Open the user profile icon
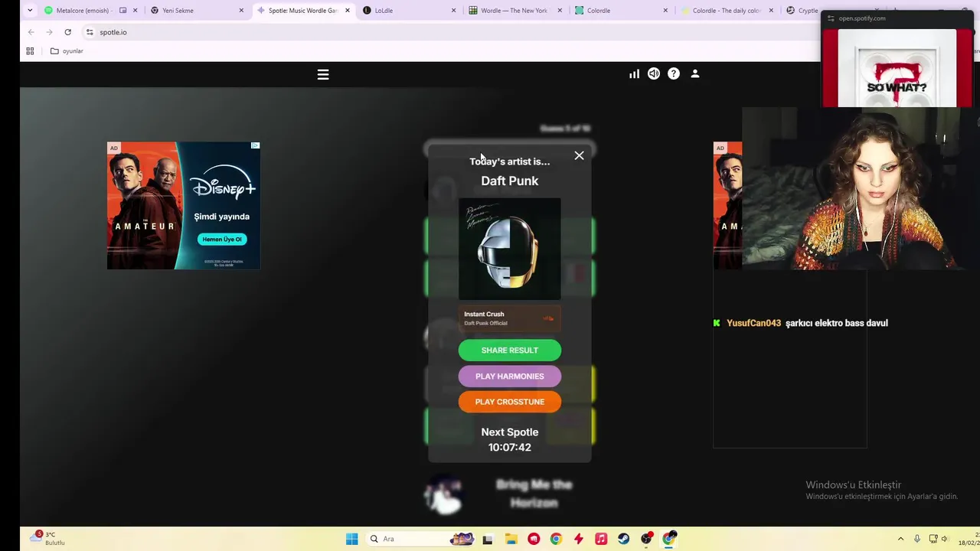 [x=695, y=73]
